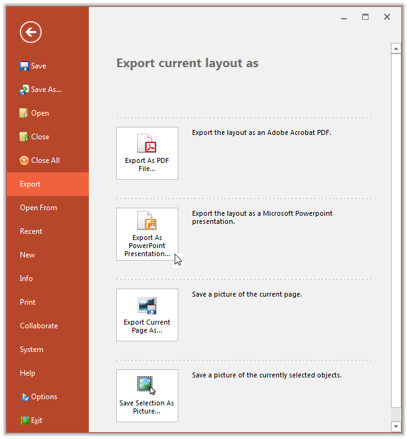The height and width of the screenshot is (439, 407).
Task: Go to Open From in sidebar
Action: [38, 208]
